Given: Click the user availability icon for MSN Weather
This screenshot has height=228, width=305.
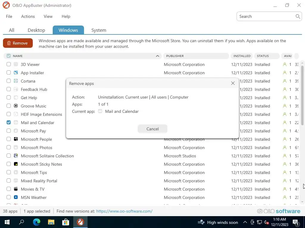Looking at the screenshot, I should pos(284,197).
